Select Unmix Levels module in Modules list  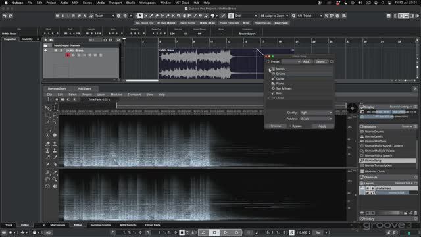374,136
